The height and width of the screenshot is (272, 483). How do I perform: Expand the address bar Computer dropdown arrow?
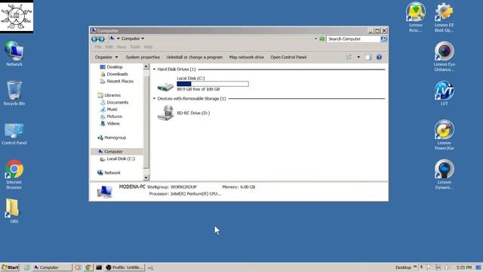[143, 39]
